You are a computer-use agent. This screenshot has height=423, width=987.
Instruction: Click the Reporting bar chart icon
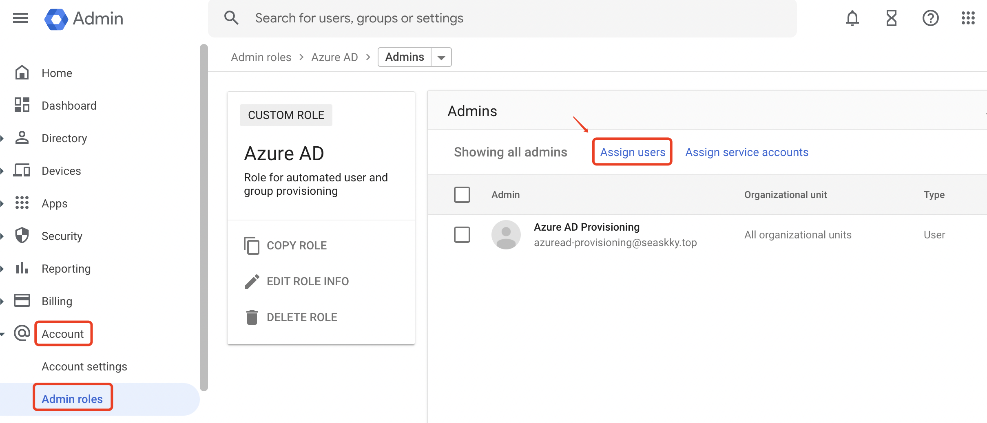coord(22,268)
